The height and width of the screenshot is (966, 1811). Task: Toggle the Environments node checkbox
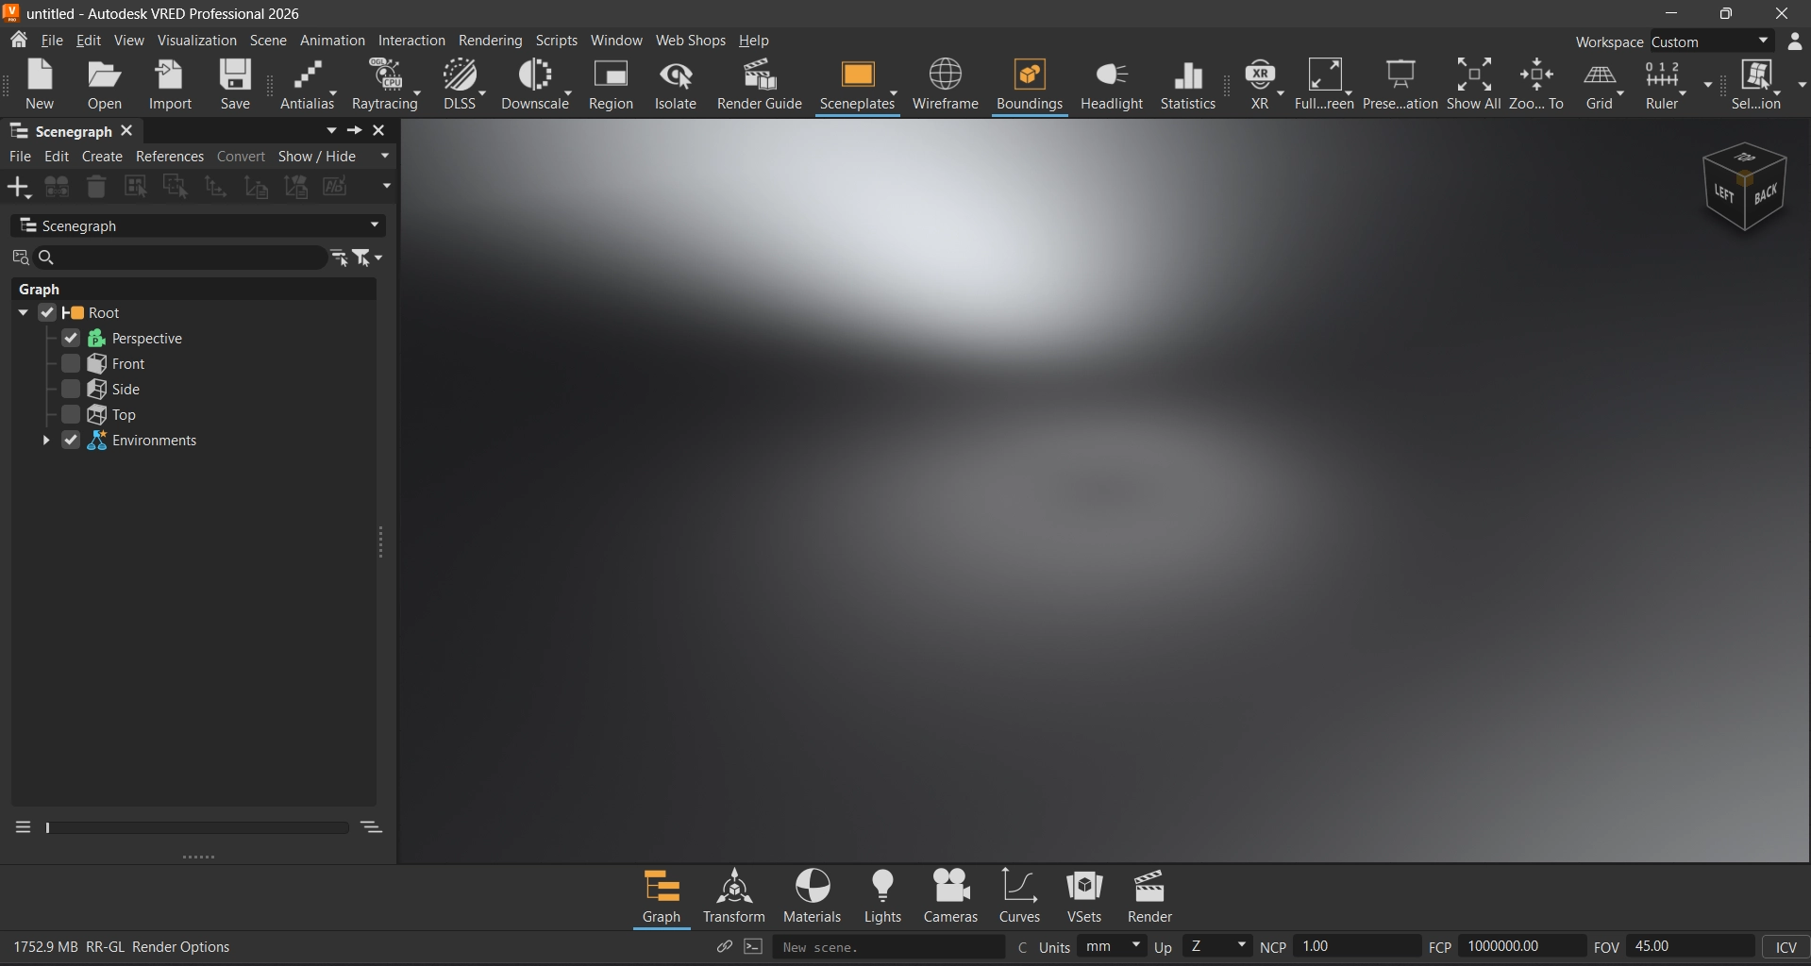[x=71, y=441]
